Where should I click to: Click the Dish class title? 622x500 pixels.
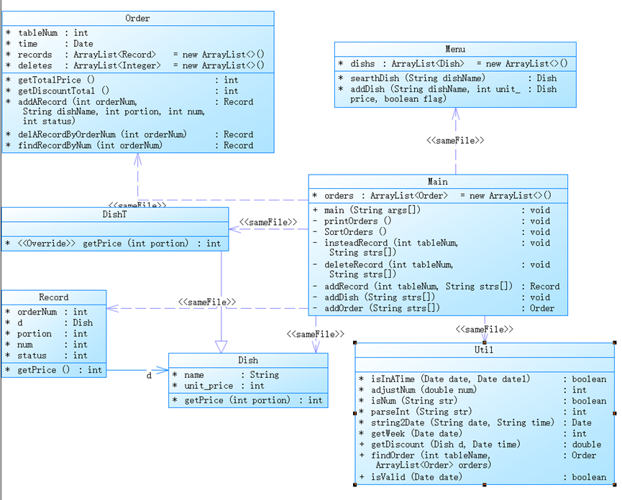pyautogui.click(x=248, y=360)
